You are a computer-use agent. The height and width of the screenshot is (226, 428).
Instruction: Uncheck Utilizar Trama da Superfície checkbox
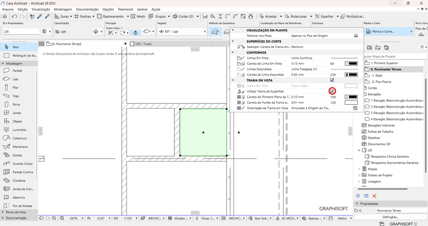[x=332, y=91]
